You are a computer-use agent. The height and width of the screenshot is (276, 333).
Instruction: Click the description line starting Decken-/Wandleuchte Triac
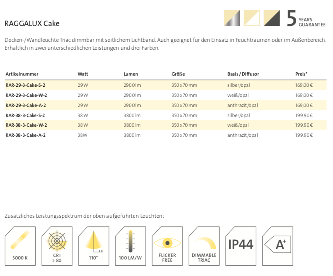point(165,40)
